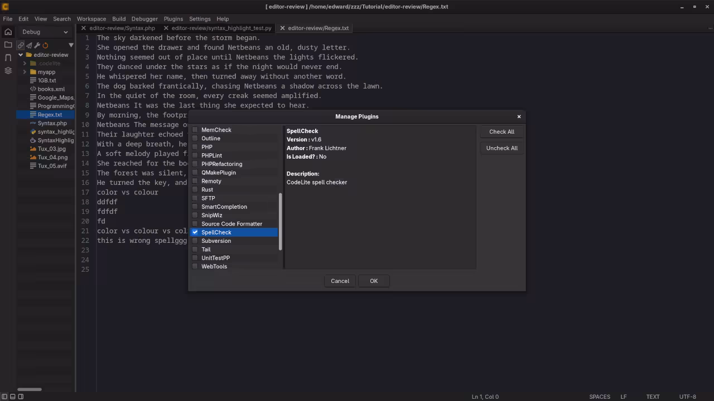Click the layers stack sidebar icon
This screenshot has width=714, height=401.
pos(8,71)
